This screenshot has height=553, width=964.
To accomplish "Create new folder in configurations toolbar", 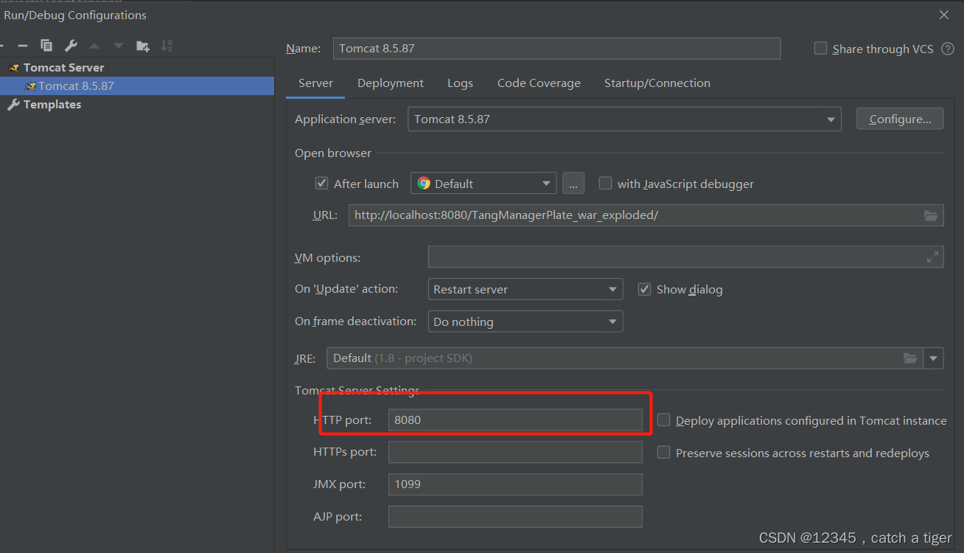I will point(143,46).
